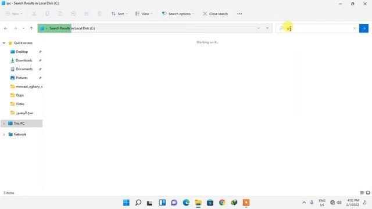Image resolution: width=372 pixels, height=209 pixels.
Task: Click the Paste clipboard icon
Action: (x=60, y=14)
